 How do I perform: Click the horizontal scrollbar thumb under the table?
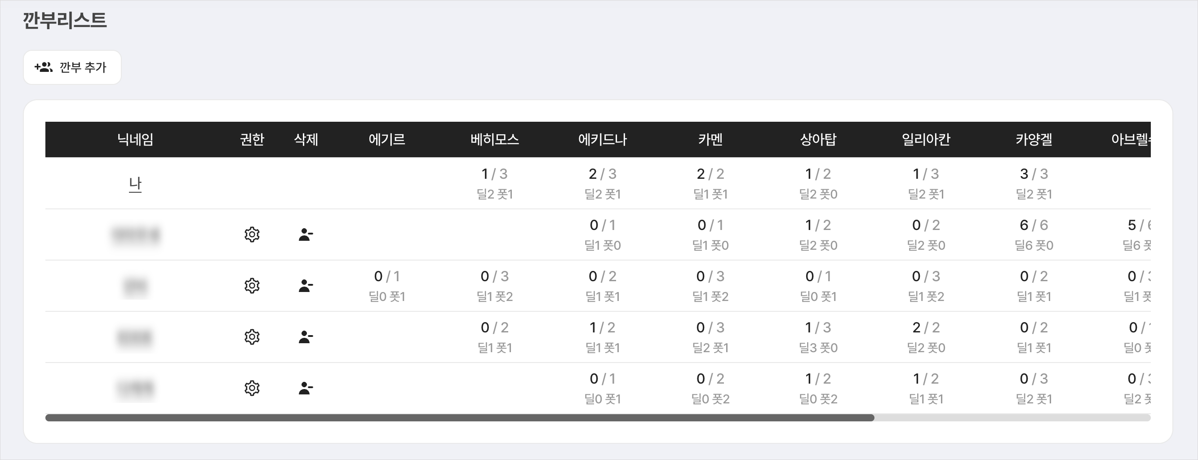(x=460, y=418)
